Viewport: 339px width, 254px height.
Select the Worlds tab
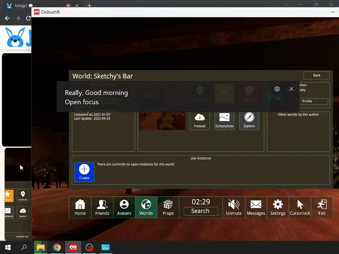tap(146, 207)
